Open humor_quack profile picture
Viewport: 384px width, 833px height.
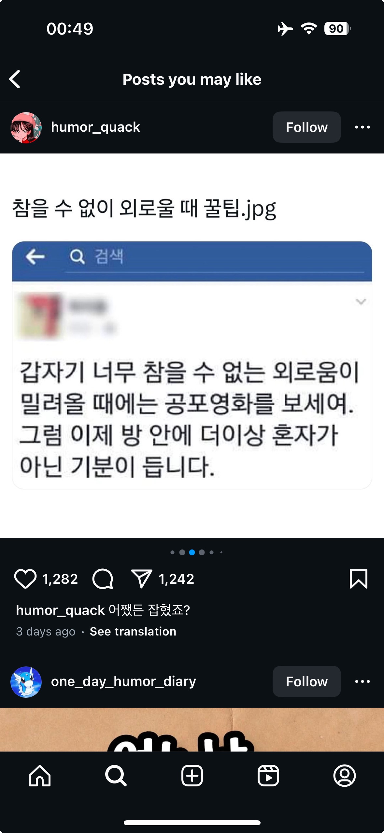pos(26,128)
